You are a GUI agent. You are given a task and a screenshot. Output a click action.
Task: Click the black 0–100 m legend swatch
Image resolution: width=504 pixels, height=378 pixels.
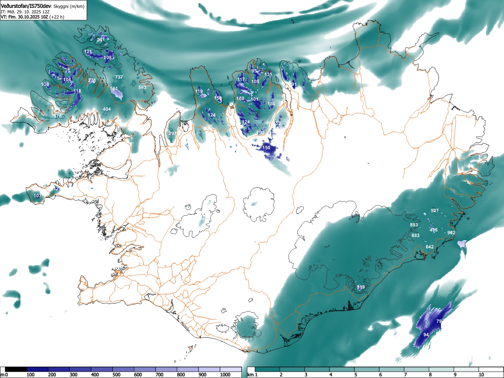(16, 369)
